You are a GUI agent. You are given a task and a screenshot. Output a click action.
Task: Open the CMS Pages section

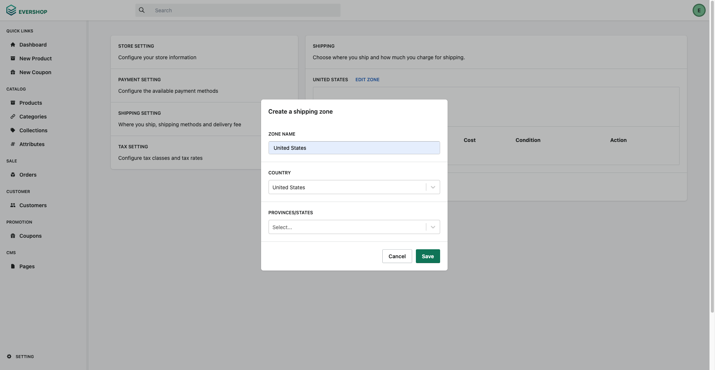27,266
